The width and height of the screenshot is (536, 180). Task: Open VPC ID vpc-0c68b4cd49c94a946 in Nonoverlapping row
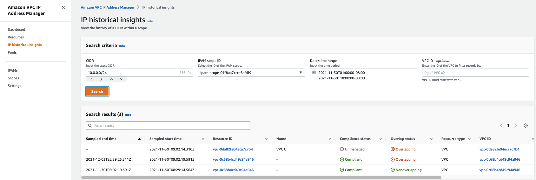coord(500,170)
